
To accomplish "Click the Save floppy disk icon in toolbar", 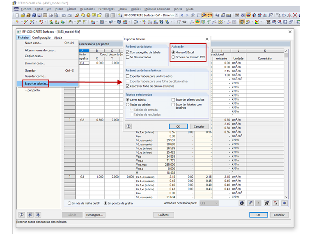I will pyautogui.click(x=39, y=15).
